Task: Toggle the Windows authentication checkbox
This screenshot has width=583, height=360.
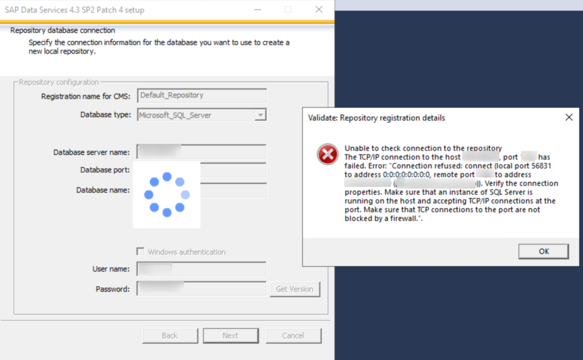Action: click(141, 252)
